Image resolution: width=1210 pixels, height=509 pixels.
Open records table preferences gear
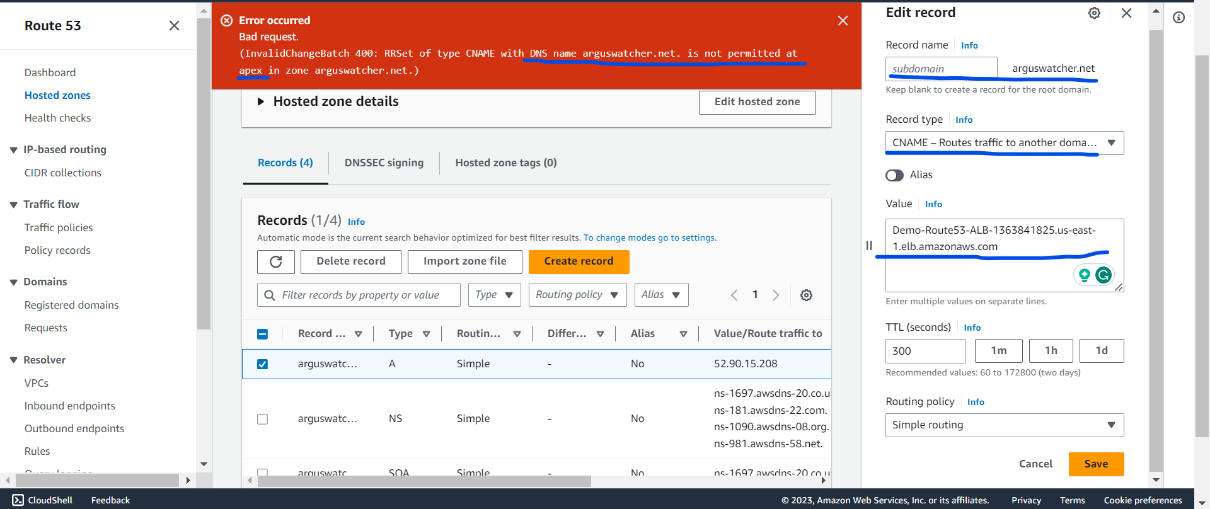(x=806, y=295)
